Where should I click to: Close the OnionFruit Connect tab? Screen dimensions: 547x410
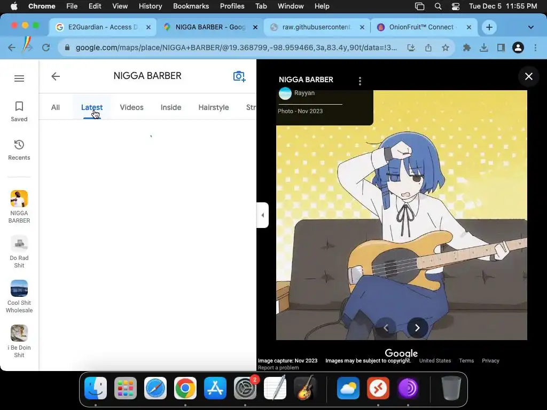pos(469,27)
